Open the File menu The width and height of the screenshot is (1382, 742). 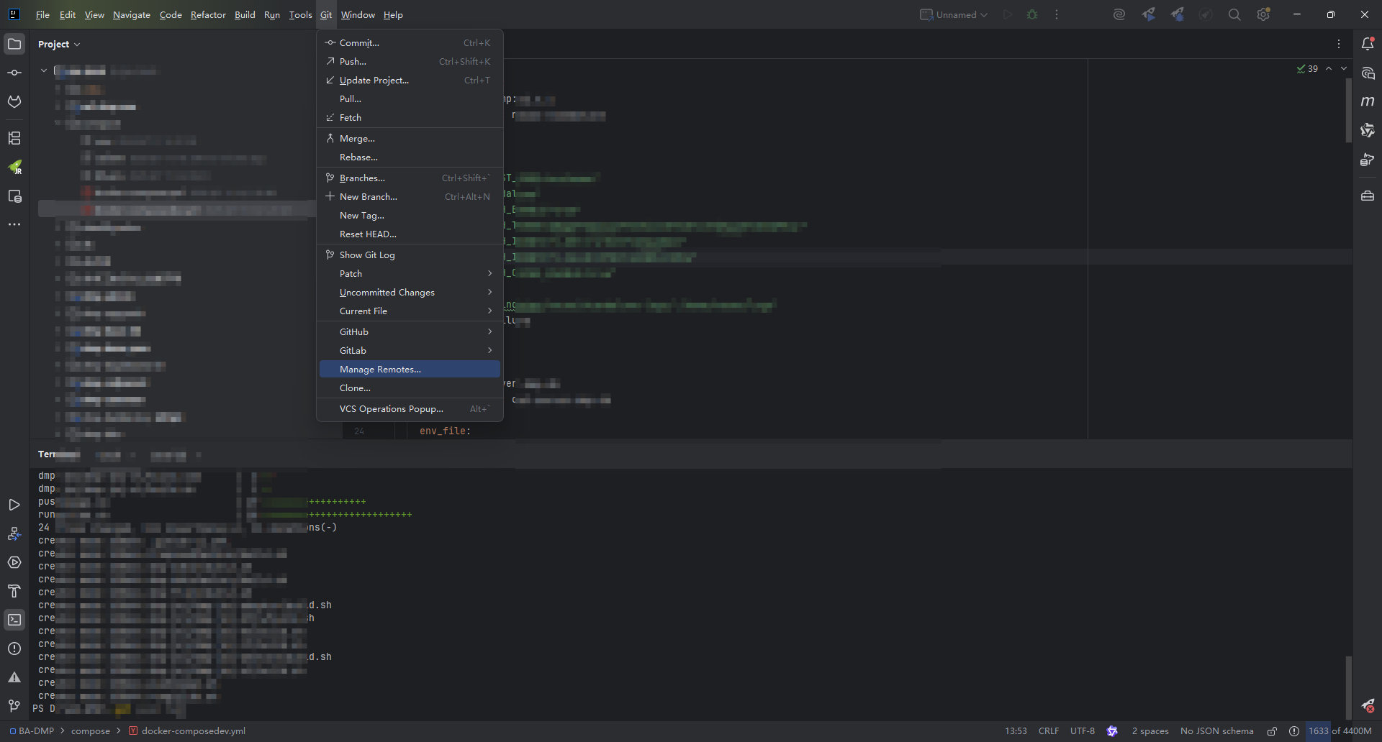42,14
